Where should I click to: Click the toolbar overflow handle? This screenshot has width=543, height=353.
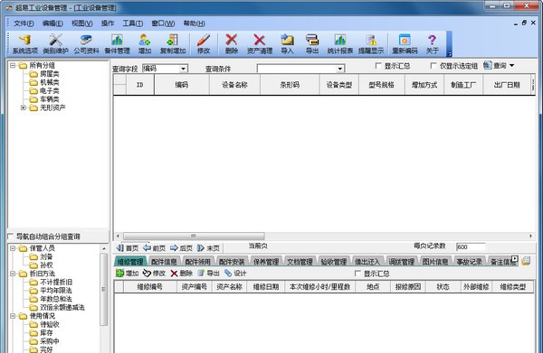(449, 44)
